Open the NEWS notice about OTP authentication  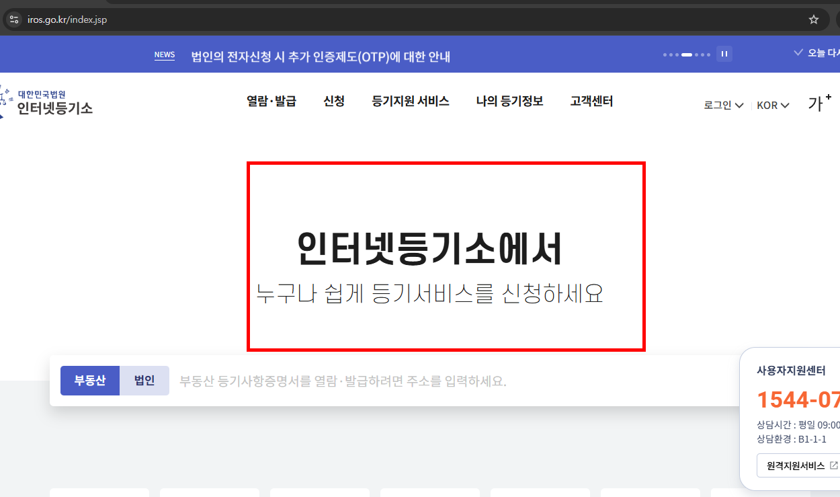(x=321, y=56)
